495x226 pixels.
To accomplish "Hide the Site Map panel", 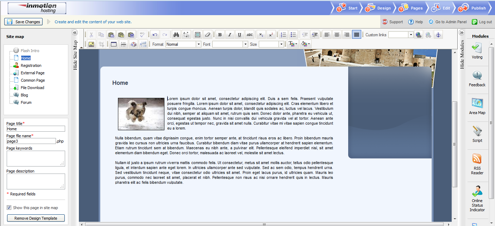I will coord(75,32).
